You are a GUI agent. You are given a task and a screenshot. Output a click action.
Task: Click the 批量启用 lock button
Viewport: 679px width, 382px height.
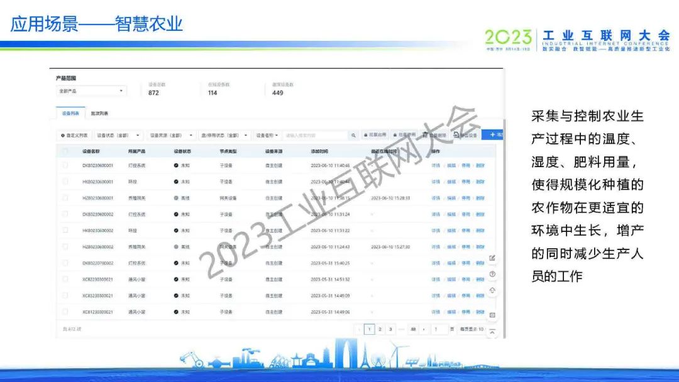(x=374, y=135)
